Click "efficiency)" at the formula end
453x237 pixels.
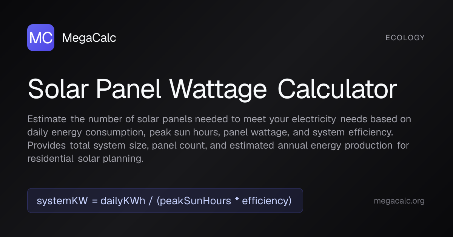pyautogui.click(x=267, y=201)
